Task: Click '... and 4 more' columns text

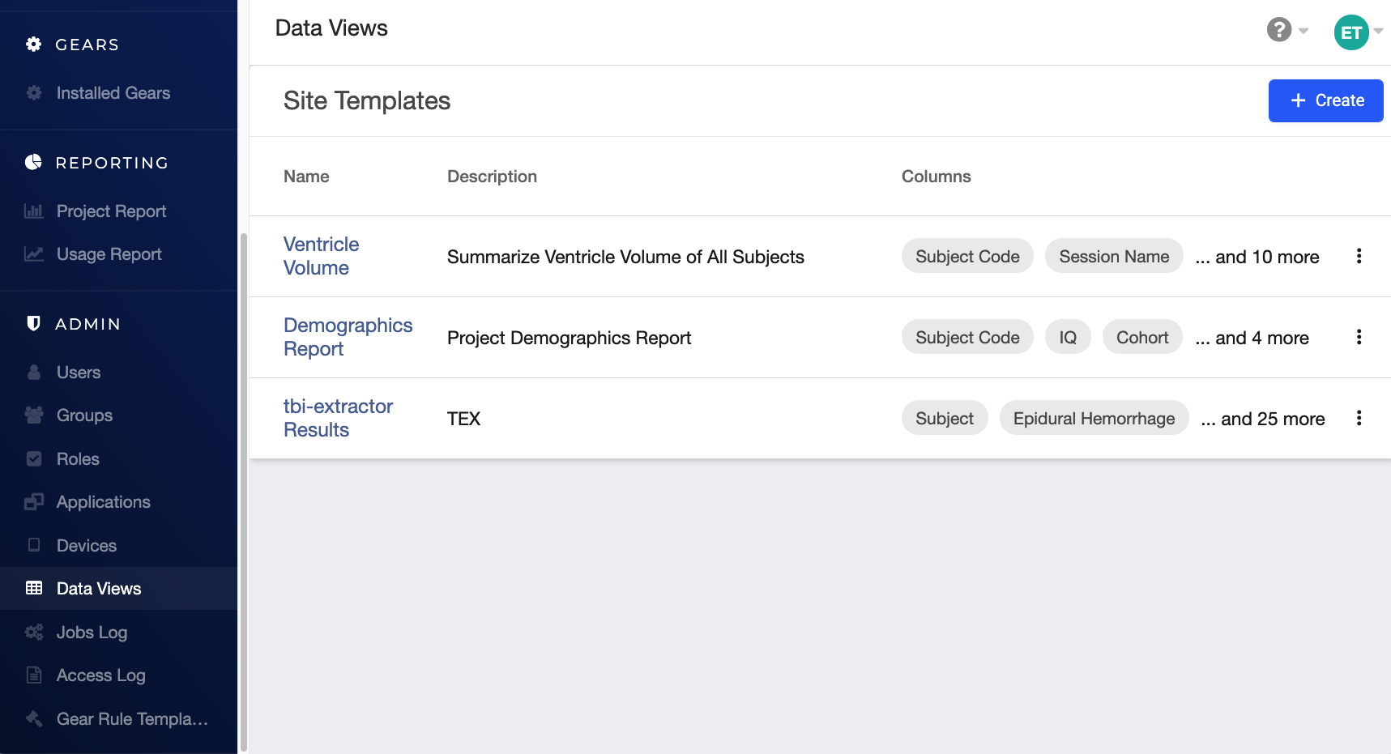Action: pos(1252,338)
